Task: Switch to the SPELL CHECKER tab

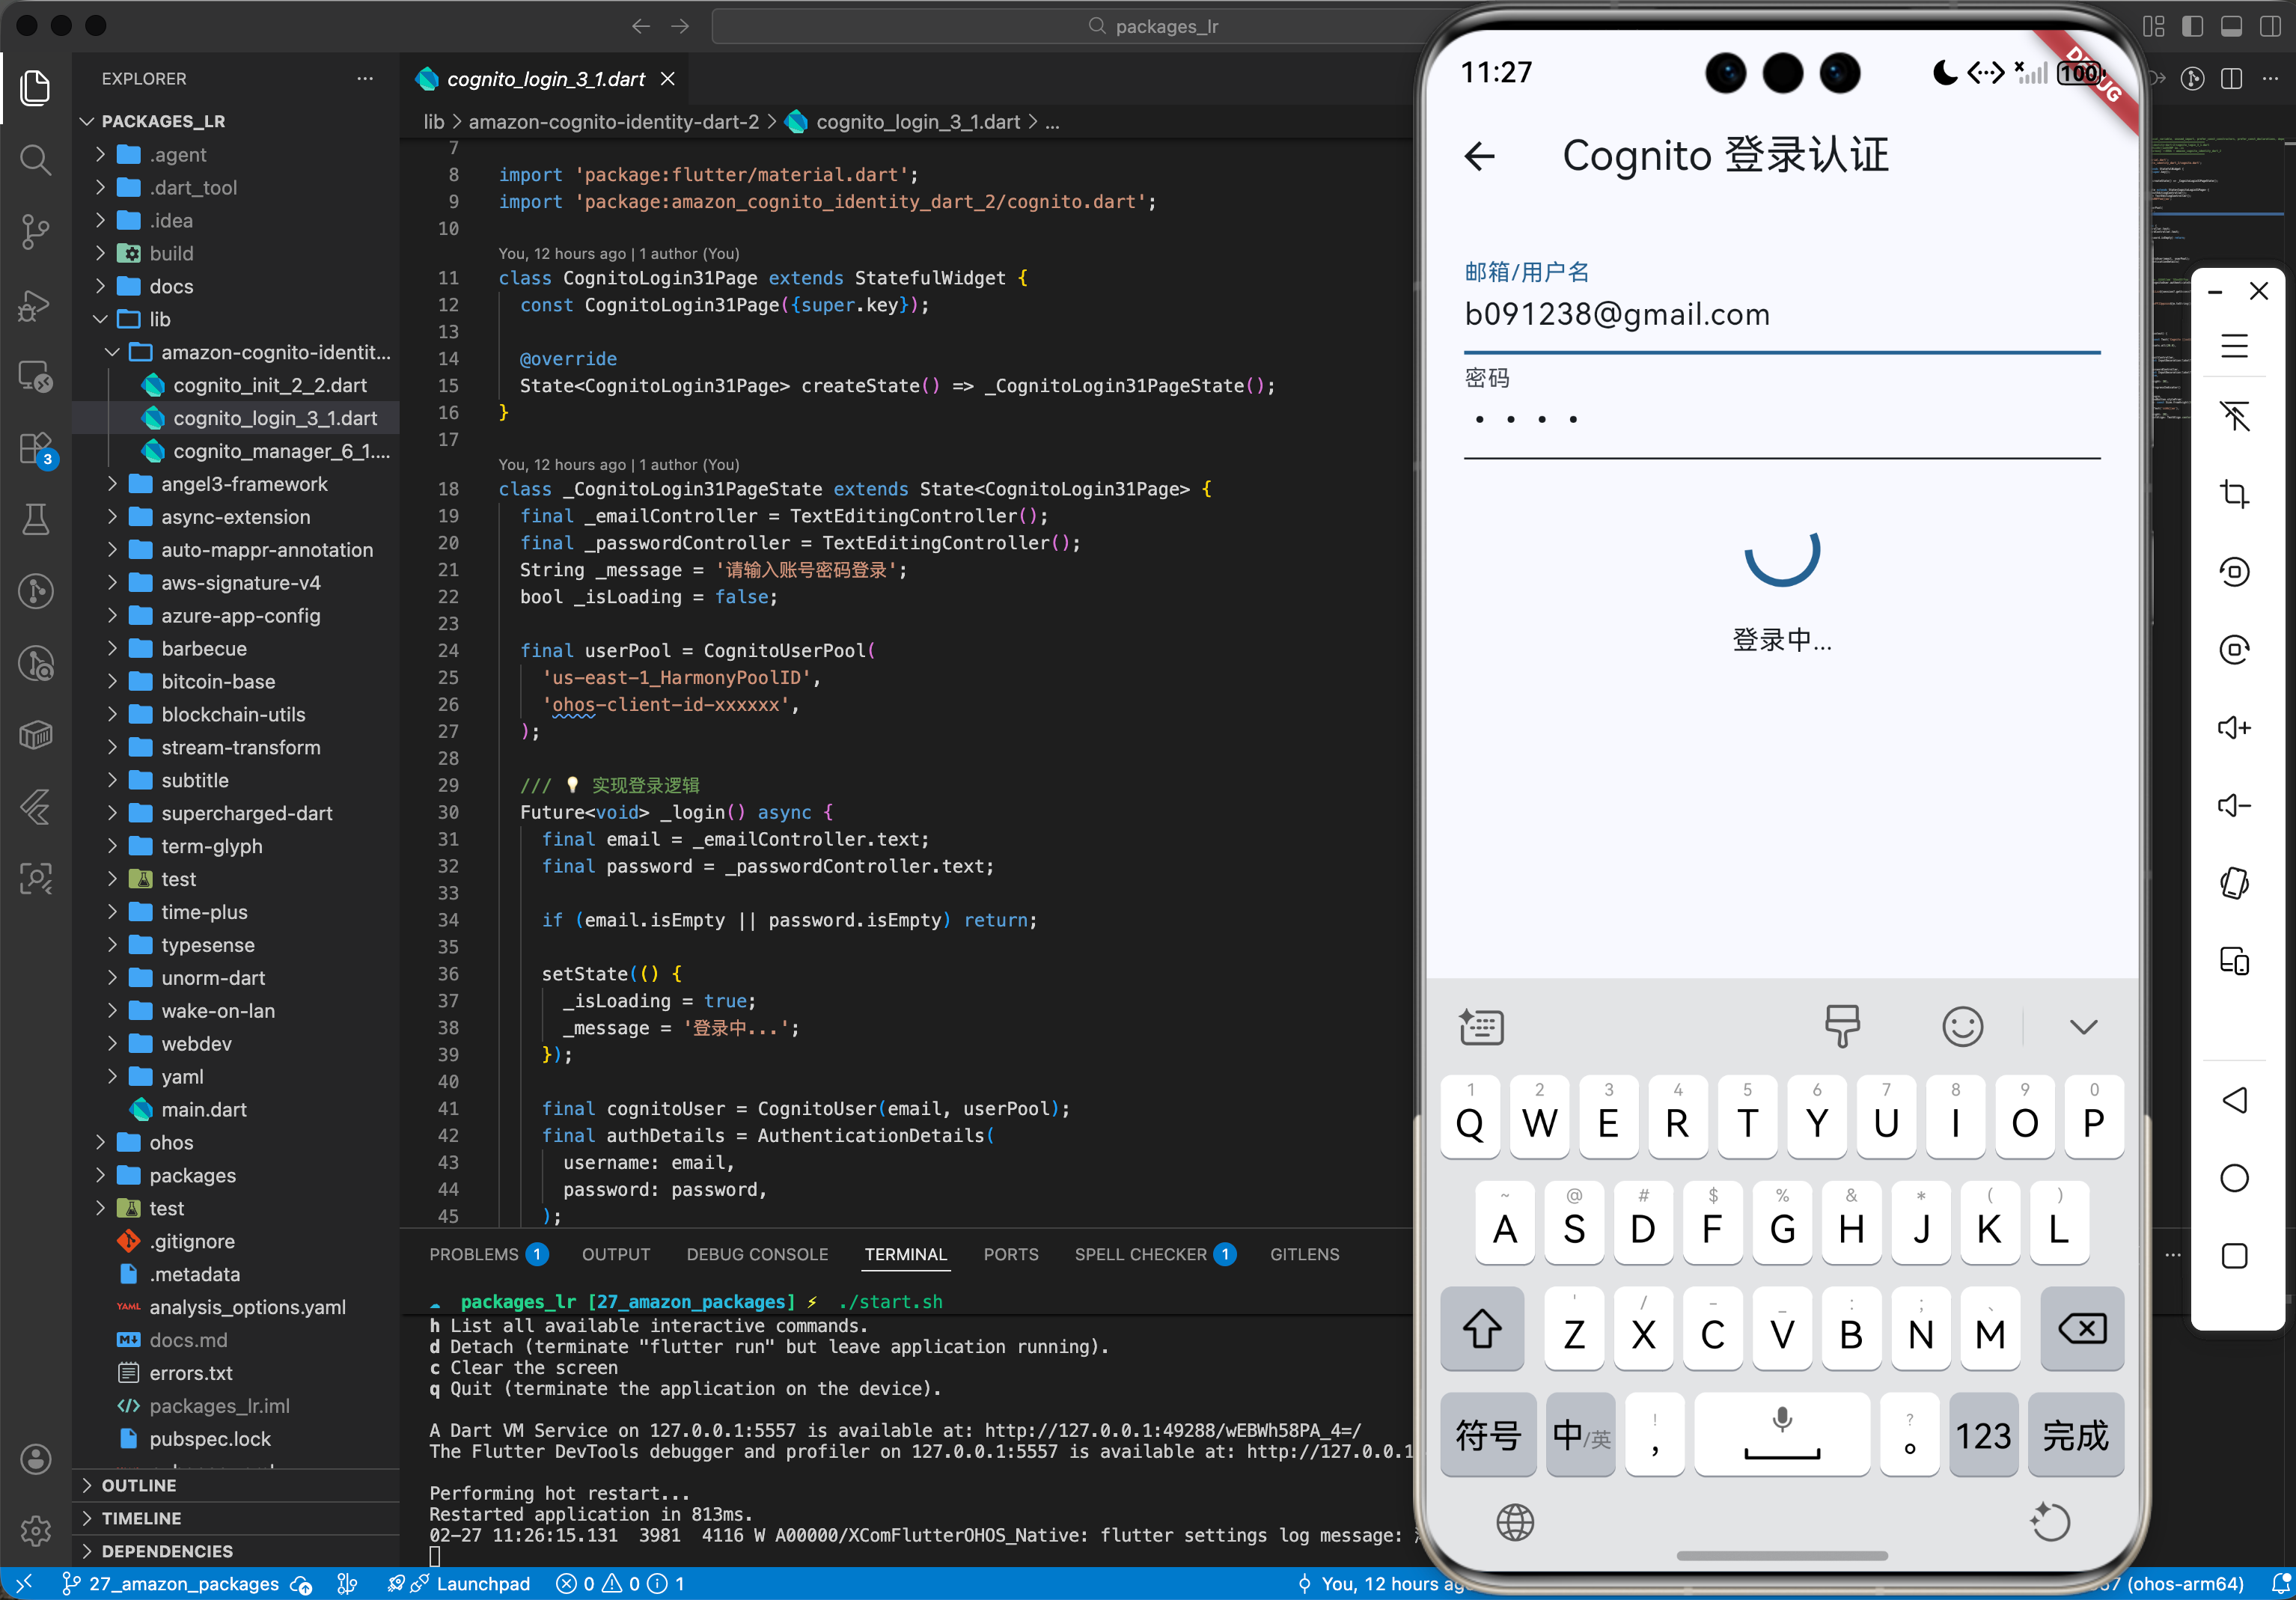Action: tap(1155, 1254)
